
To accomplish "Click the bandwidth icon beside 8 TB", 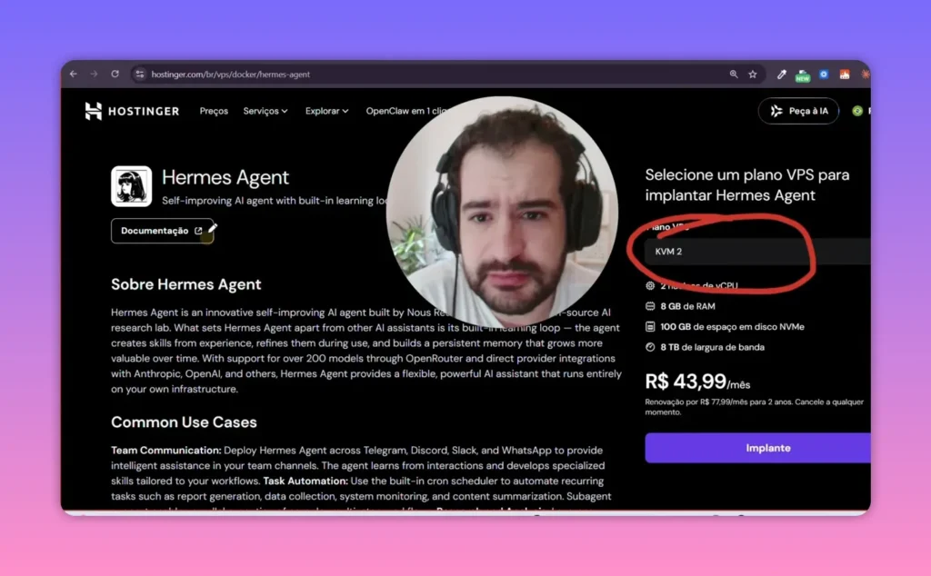I will click(x=650, y=347).
